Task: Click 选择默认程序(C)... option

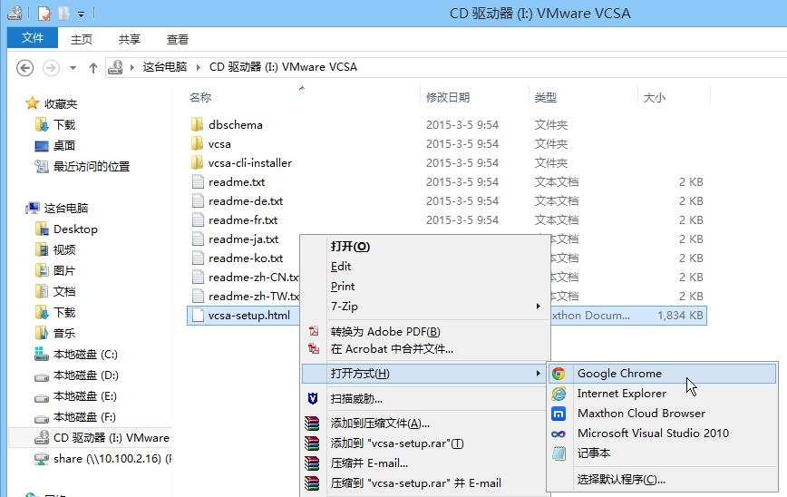Action: tap(662, 480)
